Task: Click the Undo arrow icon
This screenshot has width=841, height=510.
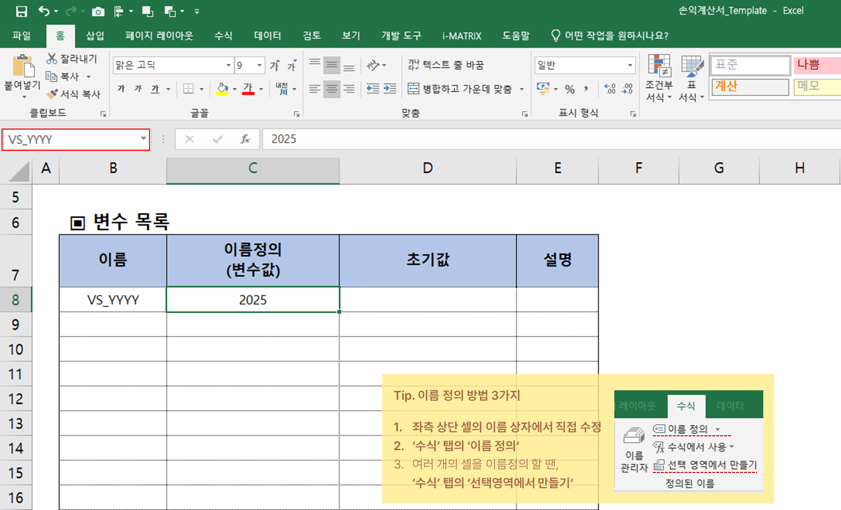Action: [44, 11]
